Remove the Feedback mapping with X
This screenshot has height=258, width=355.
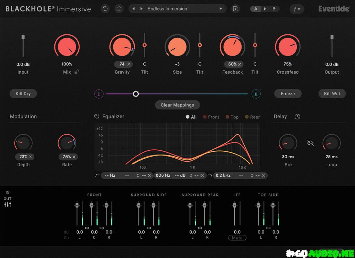tap(240, 64)
